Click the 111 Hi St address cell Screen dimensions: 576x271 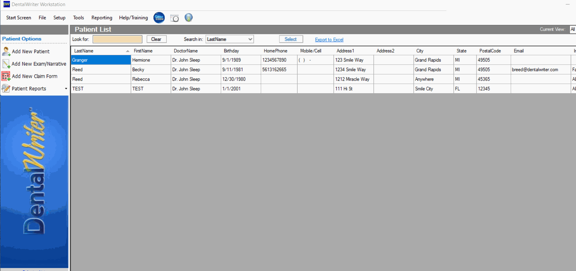[x=354, y=89]
